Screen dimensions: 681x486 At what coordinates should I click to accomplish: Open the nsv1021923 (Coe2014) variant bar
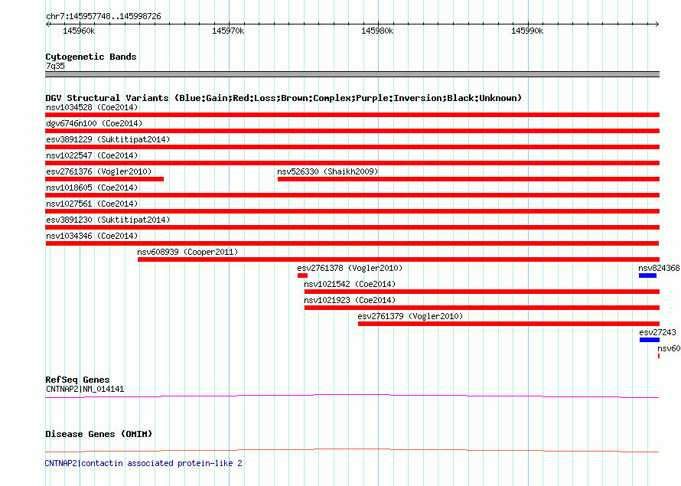coord(481,308)
